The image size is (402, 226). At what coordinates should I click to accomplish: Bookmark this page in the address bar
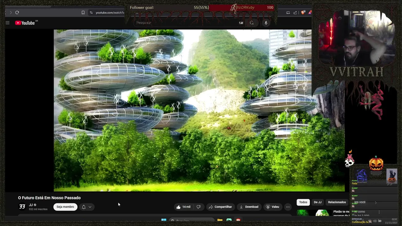point(83,13)
